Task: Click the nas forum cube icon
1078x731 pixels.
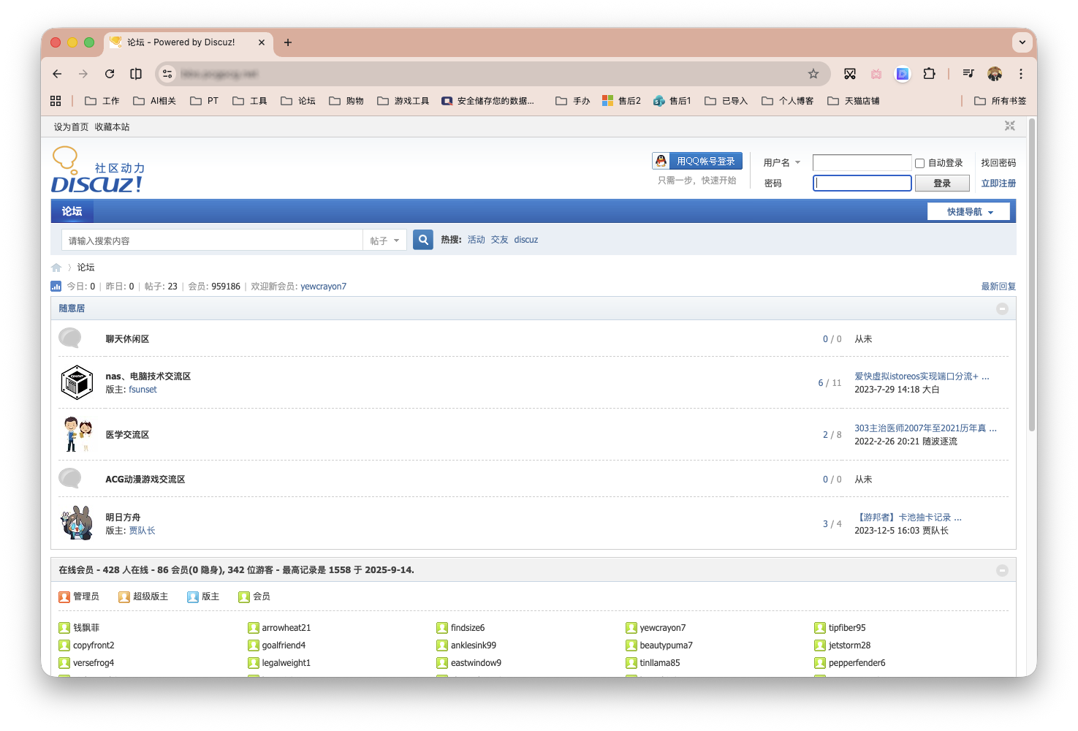Action: (77, 382)
